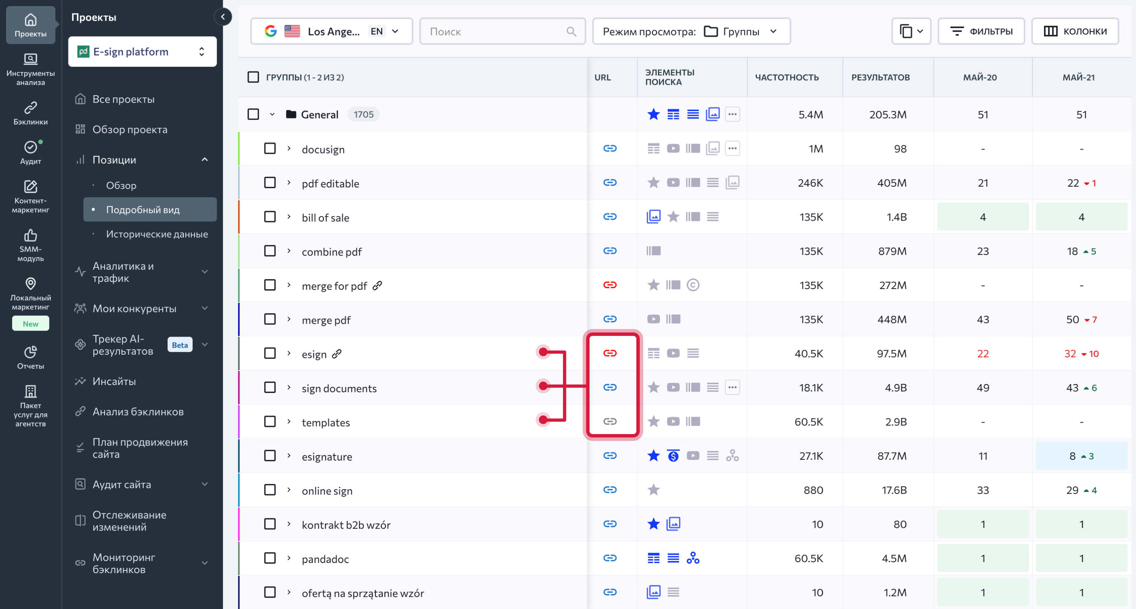Click the copyright icon in merge for pdf row
The height and width of the screenshot is (609, 1136).
click(693, 285)
